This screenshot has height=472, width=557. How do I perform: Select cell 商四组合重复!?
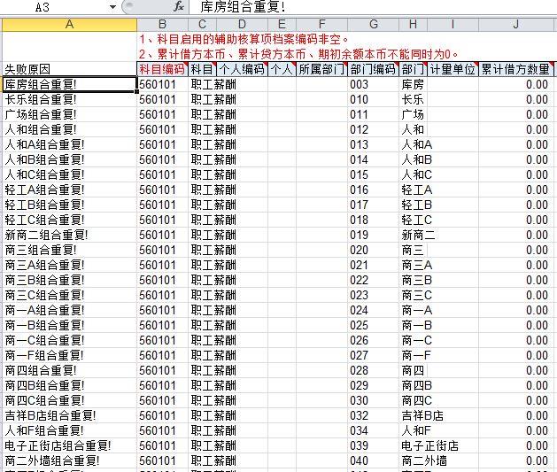70,370
